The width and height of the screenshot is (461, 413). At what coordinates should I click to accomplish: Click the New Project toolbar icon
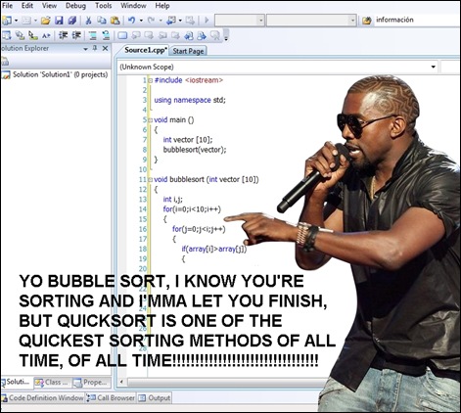7,21
